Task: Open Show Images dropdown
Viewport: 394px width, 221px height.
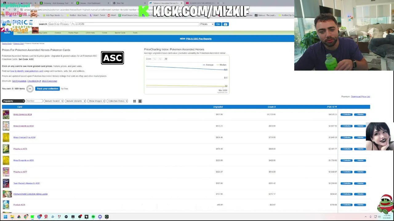Action: tap(96, 101)
